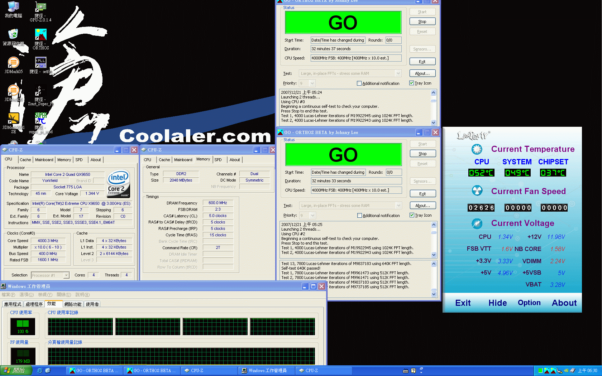Image resolution: width=602 pixels, height=376 pixels.
Task: Open the Recycle Bin desktop icon
Action: [13, 37]
